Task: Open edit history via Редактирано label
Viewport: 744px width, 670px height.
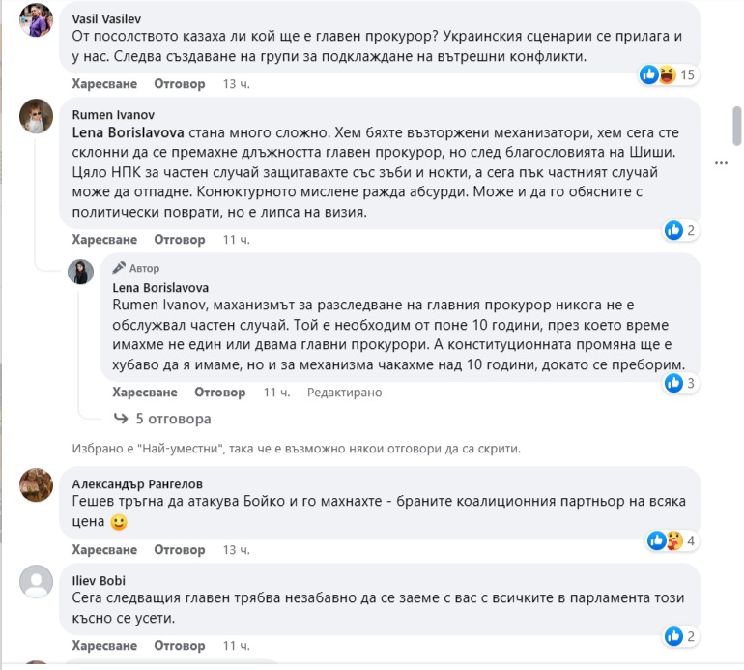Action: pyautogui.click(x=344, y=393)
